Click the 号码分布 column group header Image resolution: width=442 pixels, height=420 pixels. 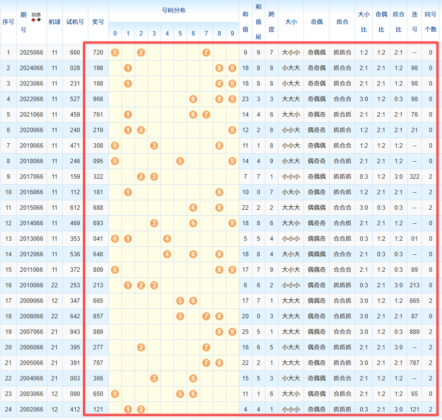point(174,11)
